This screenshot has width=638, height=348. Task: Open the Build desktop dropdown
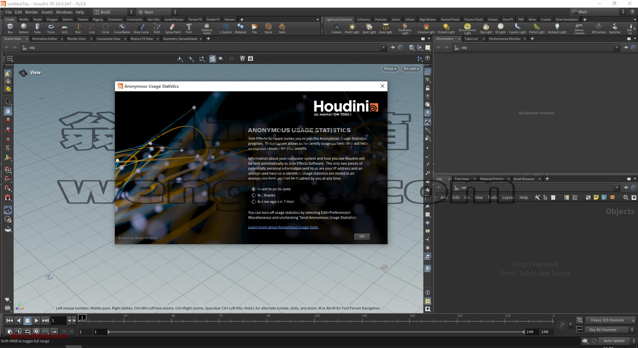pyautogui.click(x=113, y=12)
